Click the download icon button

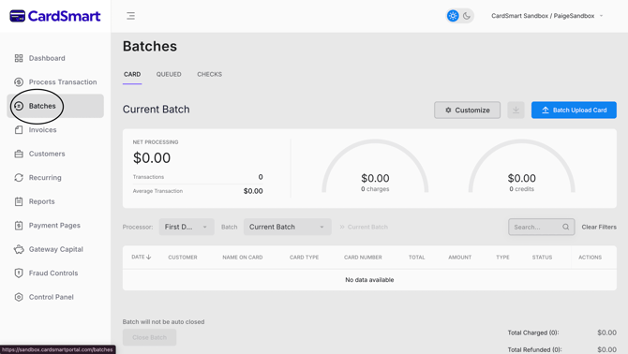tap(516, 110)
